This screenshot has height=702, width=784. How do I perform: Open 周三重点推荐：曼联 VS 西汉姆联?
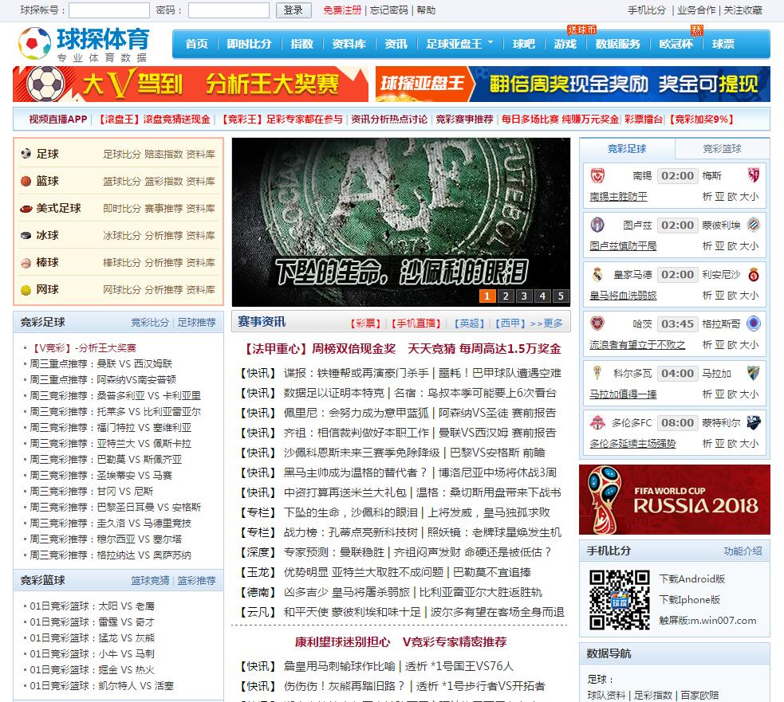pyautogui.click(x=100, y=363)
